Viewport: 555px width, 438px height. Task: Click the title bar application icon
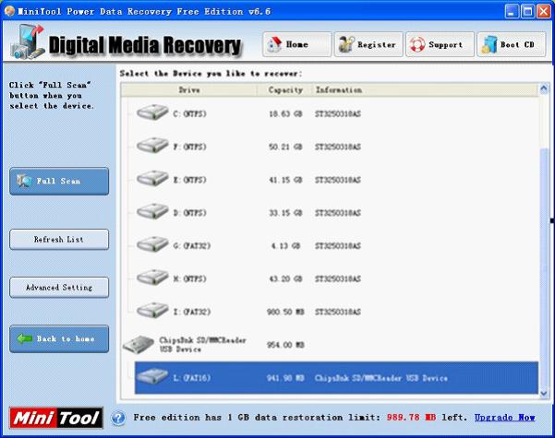click(9, 11)
